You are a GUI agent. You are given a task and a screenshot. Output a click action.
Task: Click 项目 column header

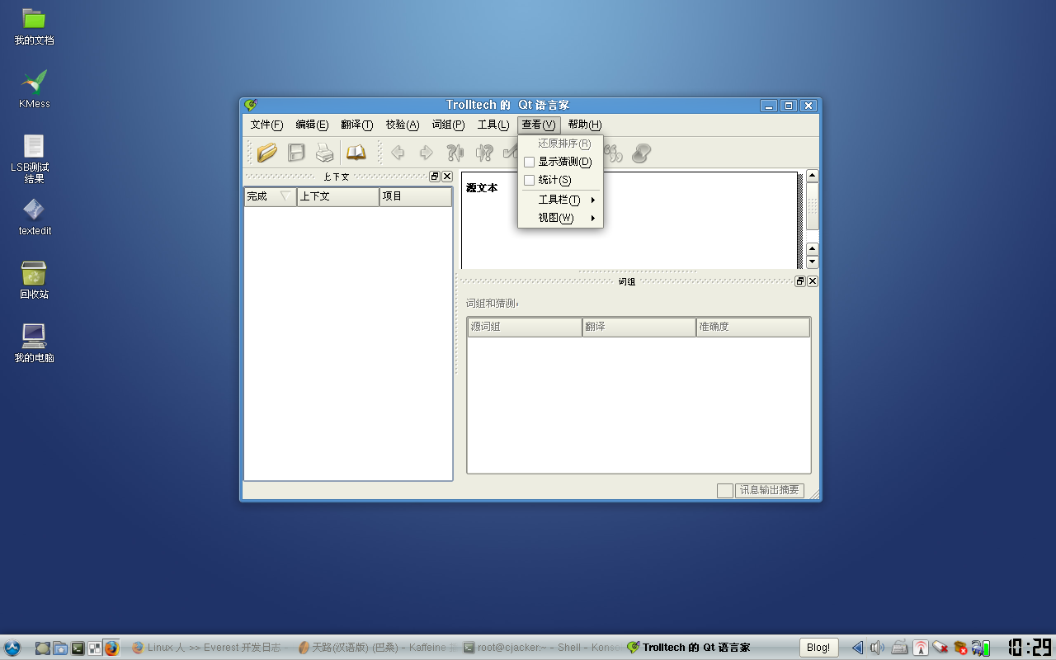[x=415, y=196]
